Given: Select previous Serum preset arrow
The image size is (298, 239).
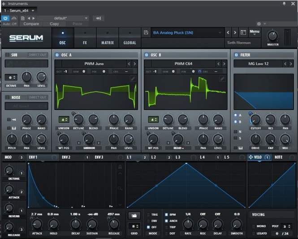Looking at the screenshot, I should (228, 33).
